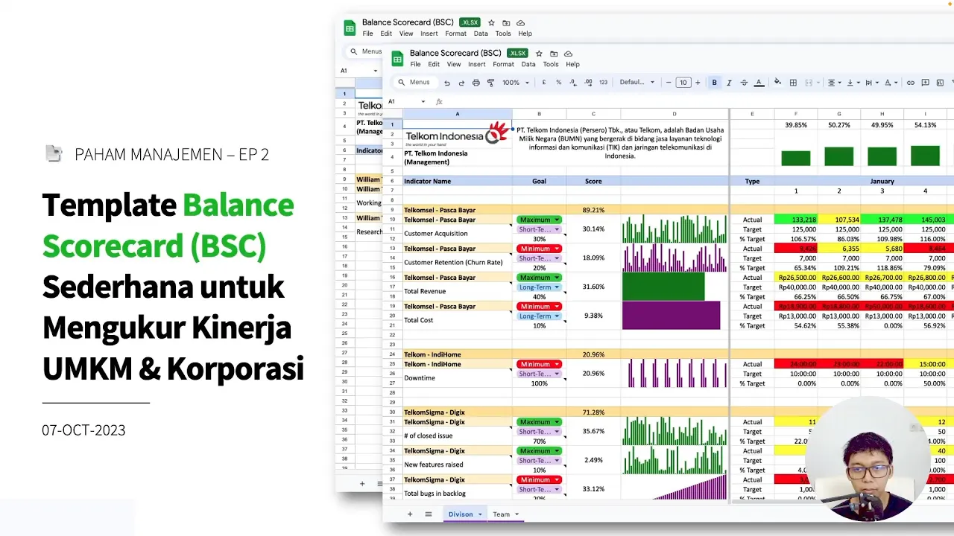954x536 pixels.
Task: Star the front Balance Scorecard document
Action: tap(539, 54)
